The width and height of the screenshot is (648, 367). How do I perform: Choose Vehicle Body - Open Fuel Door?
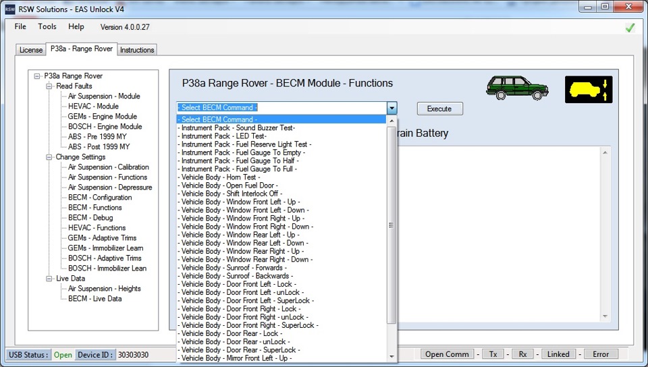point(281,186)
